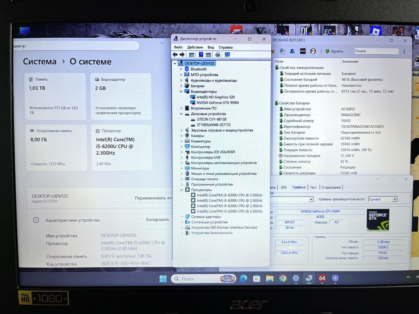Image resolution: width=419 pixels, height=314 pixels.
Task: Open the Действие menu in Device Manager
Action: [195, 47]
